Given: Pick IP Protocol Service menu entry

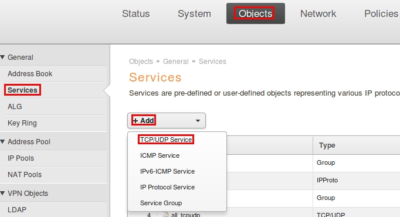Looking at the screenshot, I should 167,187.
